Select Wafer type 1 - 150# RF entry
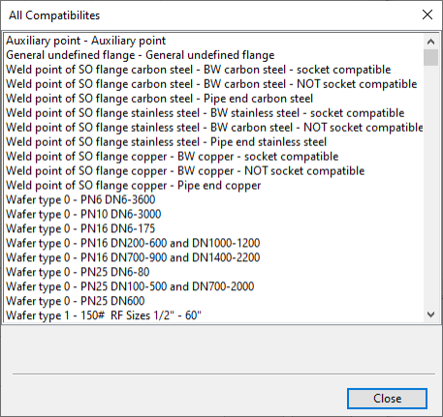443x417 pixels. tap(104, 315)
